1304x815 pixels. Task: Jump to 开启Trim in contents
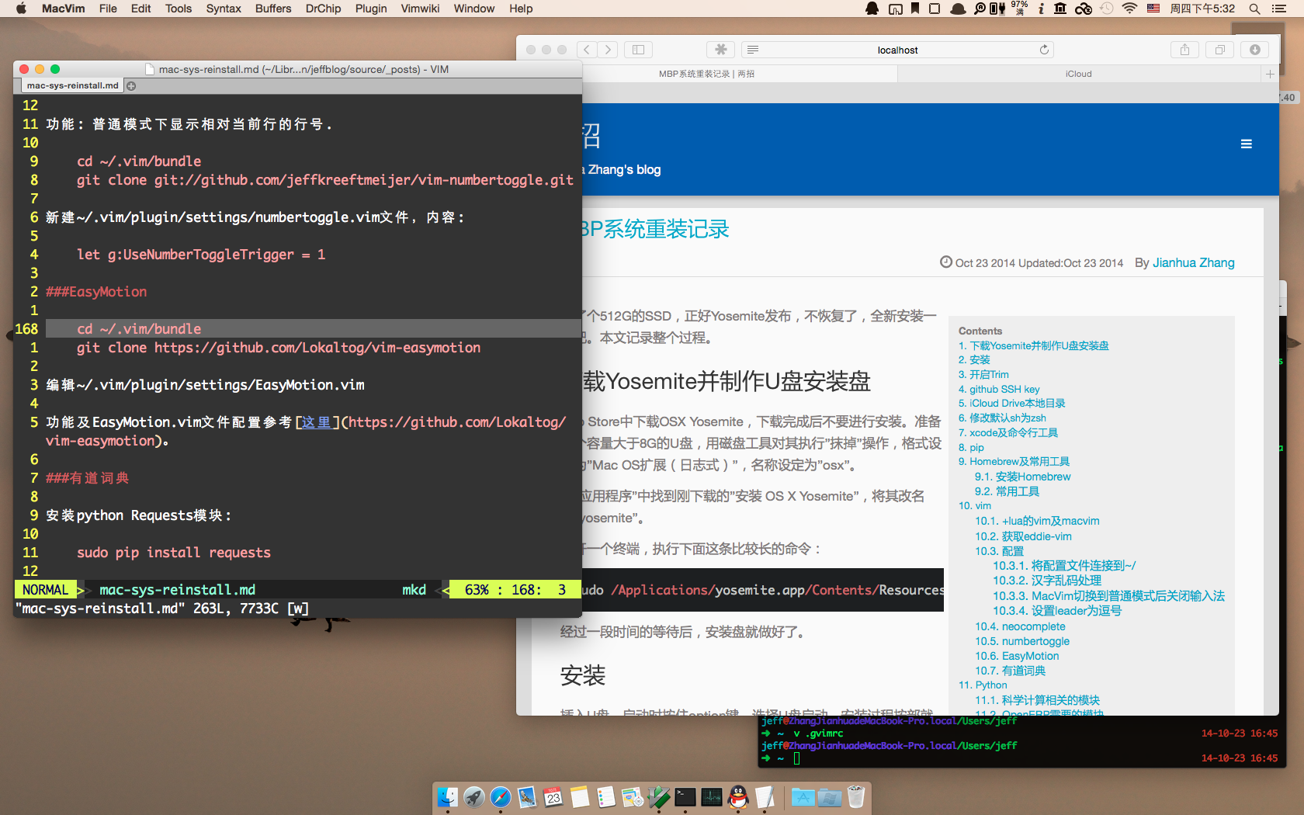coord(983,374)
